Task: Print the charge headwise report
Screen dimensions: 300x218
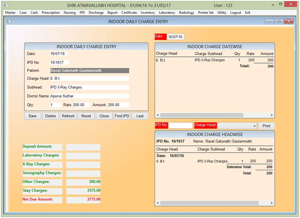Action: click(267, 126)
